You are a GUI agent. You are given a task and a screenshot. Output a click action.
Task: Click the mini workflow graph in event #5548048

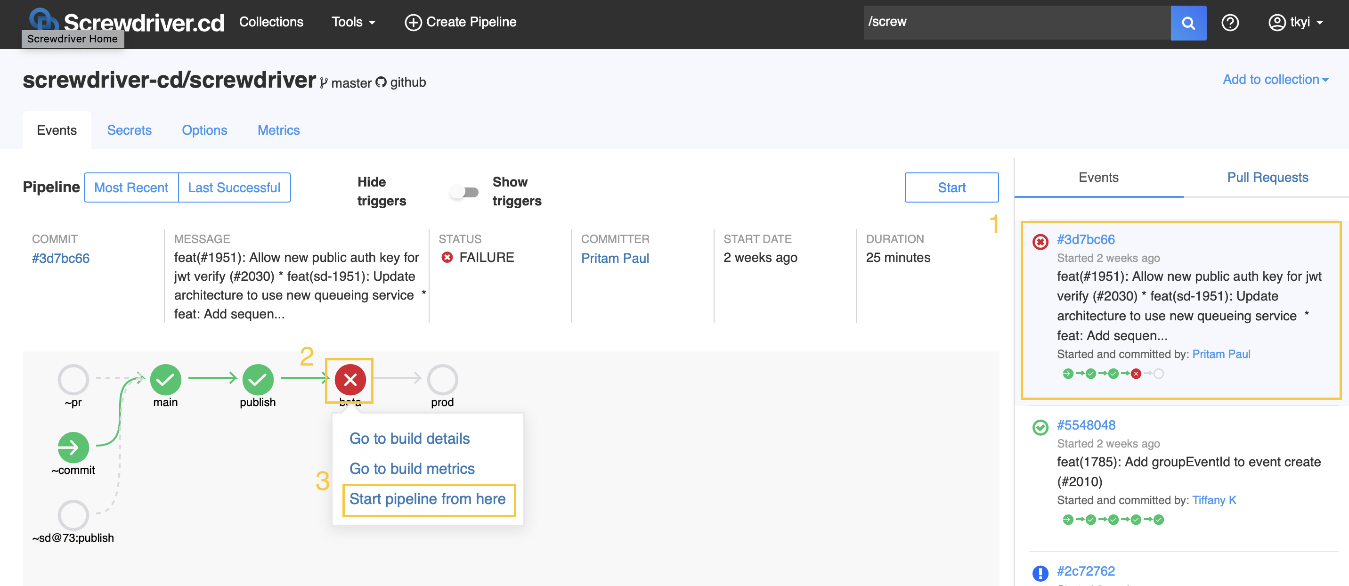pos(1113,520)
